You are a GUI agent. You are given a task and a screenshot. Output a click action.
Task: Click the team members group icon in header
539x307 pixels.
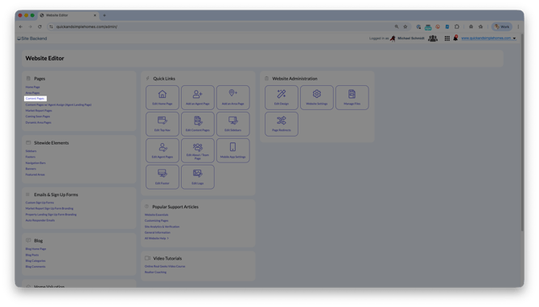pos(433,39)
